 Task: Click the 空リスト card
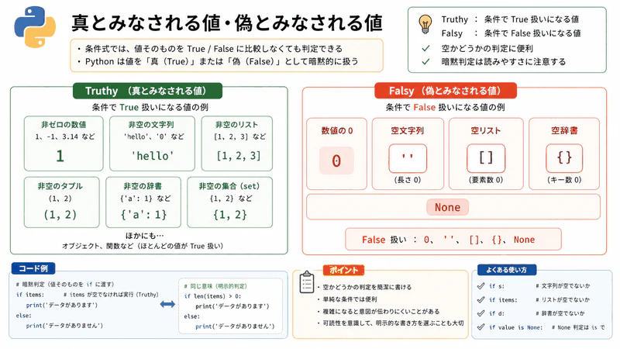(486, 154)
